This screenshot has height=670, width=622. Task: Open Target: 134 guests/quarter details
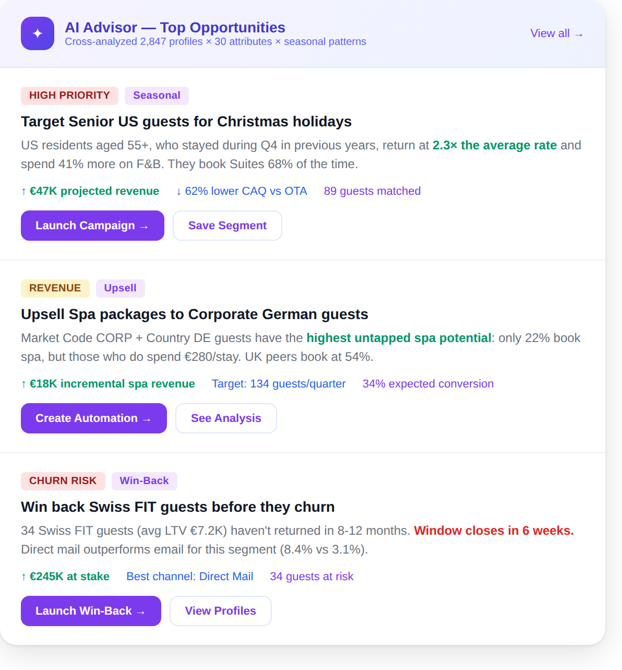(279, 384)
